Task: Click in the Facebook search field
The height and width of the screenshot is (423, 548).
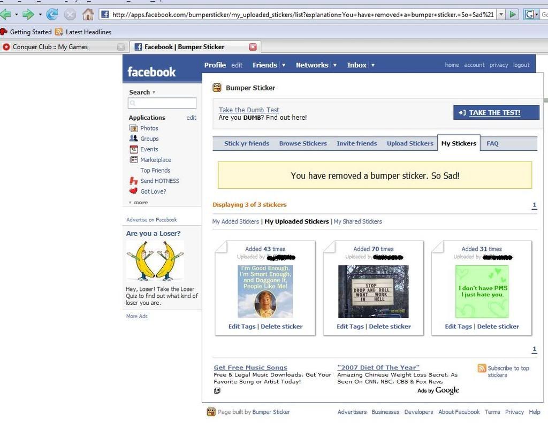Action: coord(162,103)
